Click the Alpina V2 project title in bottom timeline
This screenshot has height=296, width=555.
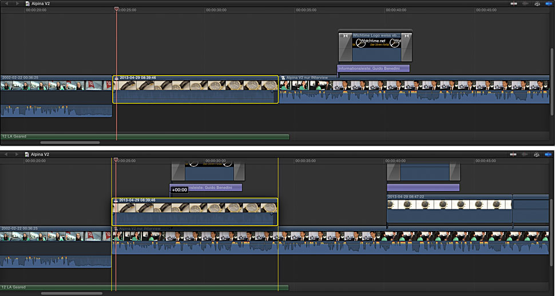pyautogui.click(x=40, y=154)
